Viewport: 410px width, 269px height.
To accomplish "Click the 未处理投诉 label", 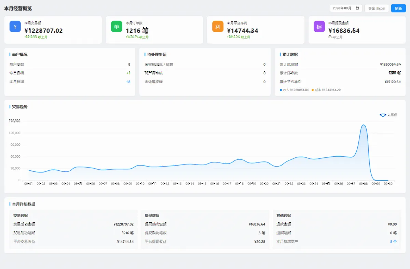I will pyautogui.click(x=153, y=82).
